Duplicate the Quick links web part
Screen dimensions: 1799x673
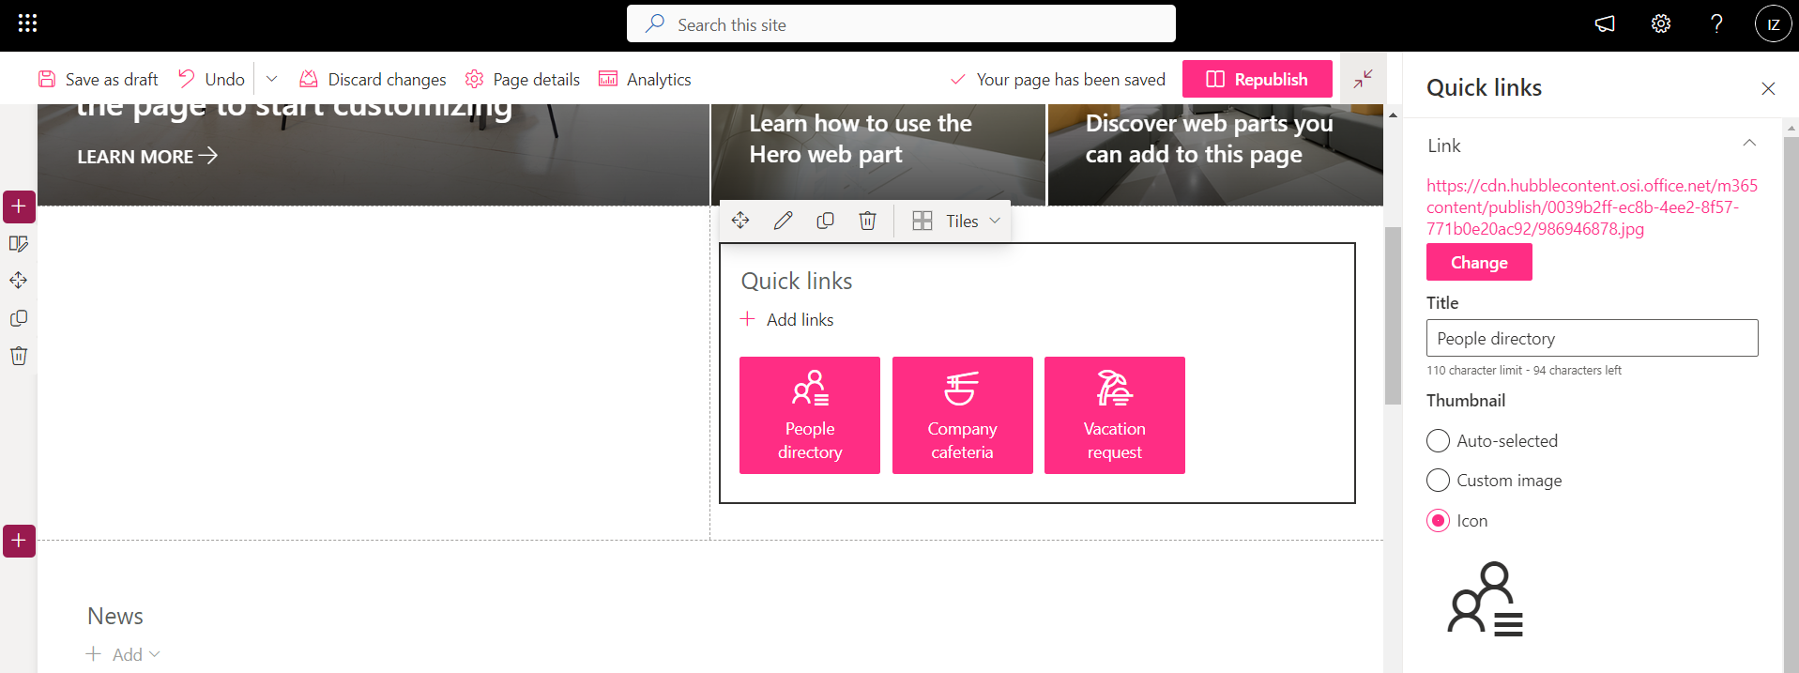(825, 221)
